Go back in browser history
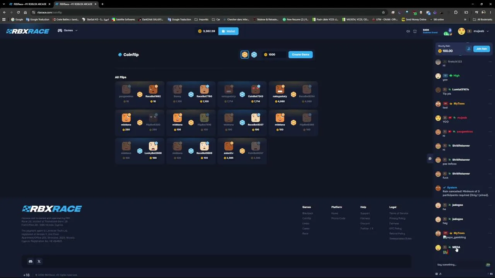Viewport: 495px width, 278px height. pos(4,12)
